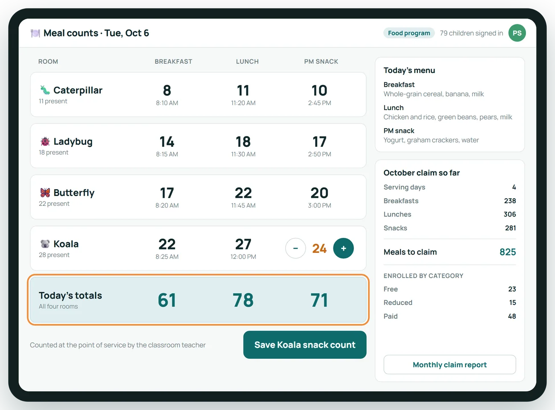Image resolution: width=555 pixels, height=410 pixels.
Task: Click the Koala room icon
Action: [x=45, y=244]
